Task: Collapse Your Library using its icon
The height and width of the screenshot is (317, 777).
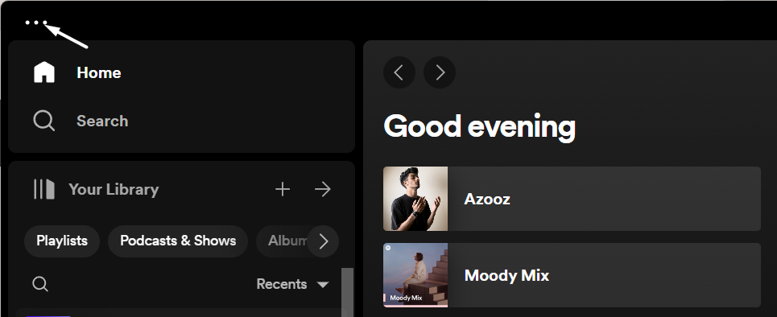Action: (44, 189)
